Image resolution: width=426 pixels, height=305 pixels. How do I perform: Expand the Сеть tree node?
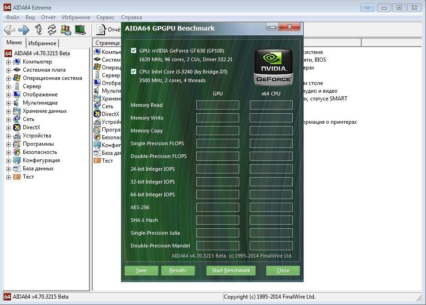click(8, 120)
